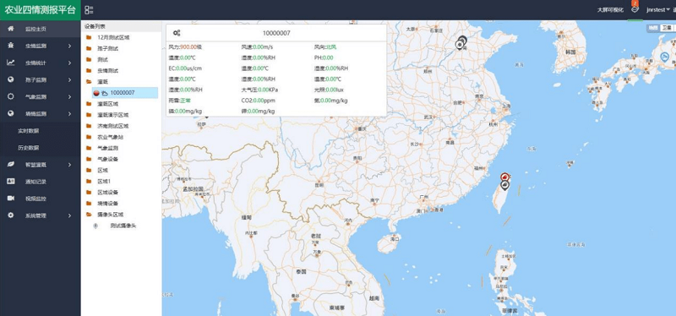676x316 pixels.
Task: Click the blue device marker over Japan
Action: pos(664,57)
